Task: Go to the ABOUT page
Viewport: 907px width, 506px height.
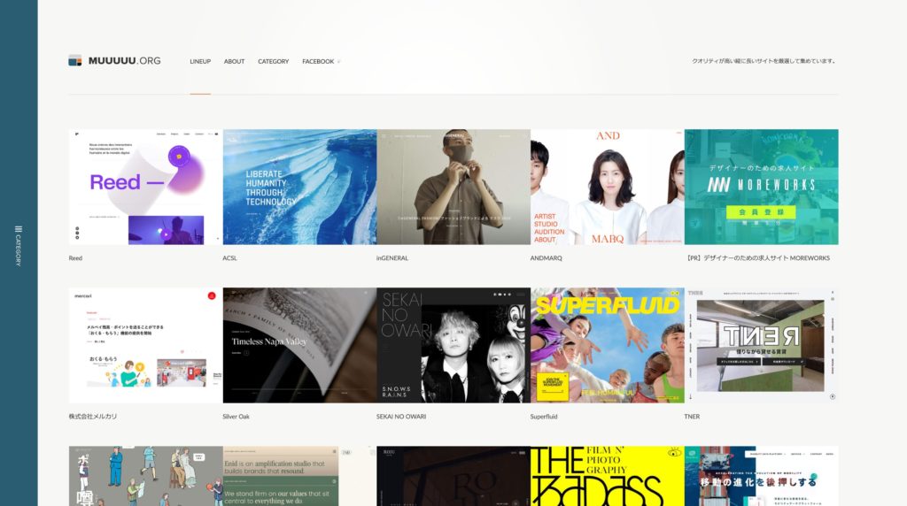Action: click(234, 61)
